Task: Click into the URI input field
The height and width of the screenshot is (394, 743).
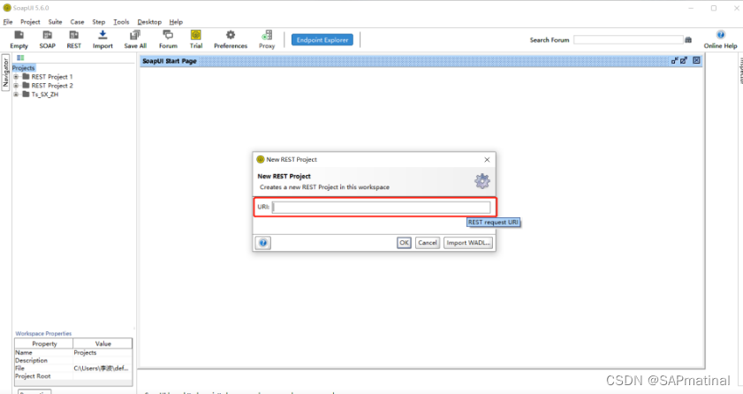Action: click(382, 207)
